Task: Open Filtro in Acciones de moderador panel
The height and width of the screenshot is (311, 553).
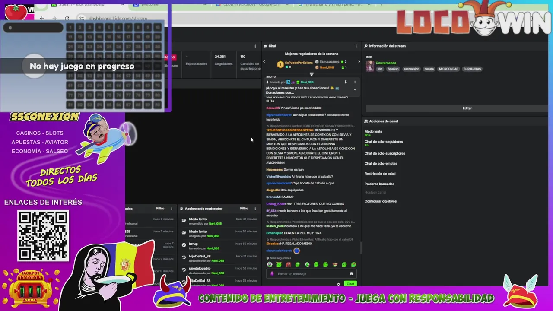Action: [x=244, y=209]
